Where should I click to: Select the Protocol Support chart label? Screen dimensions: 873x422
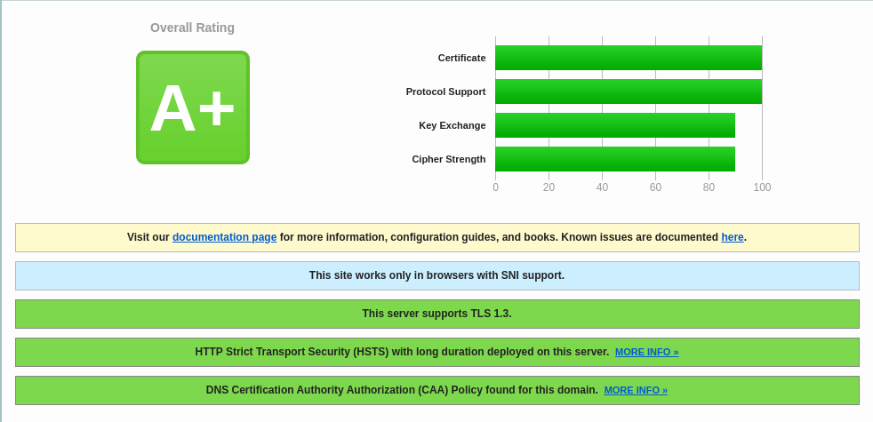coord(445,92)
